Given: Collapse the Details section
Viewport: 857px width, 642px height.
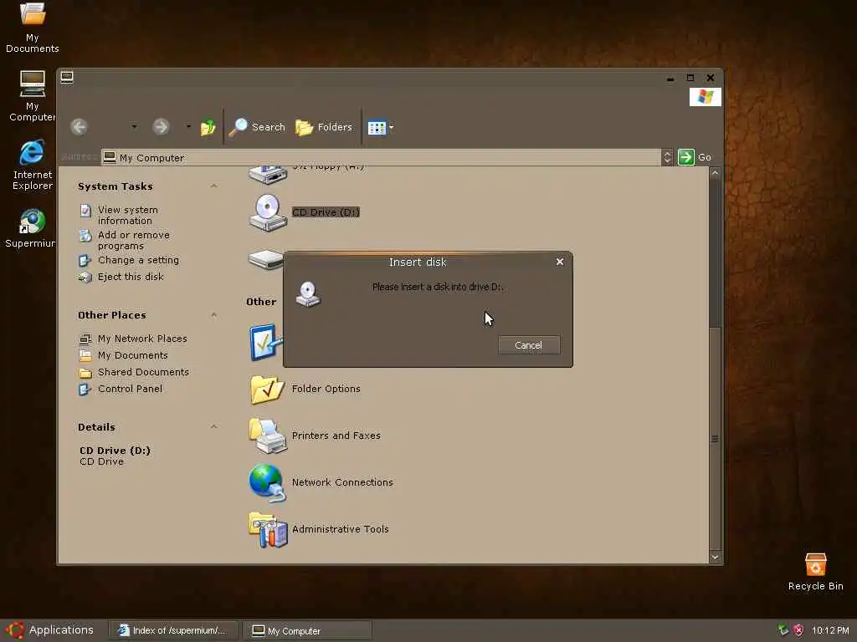Looking at the screenshot, I should click(213, 427).
